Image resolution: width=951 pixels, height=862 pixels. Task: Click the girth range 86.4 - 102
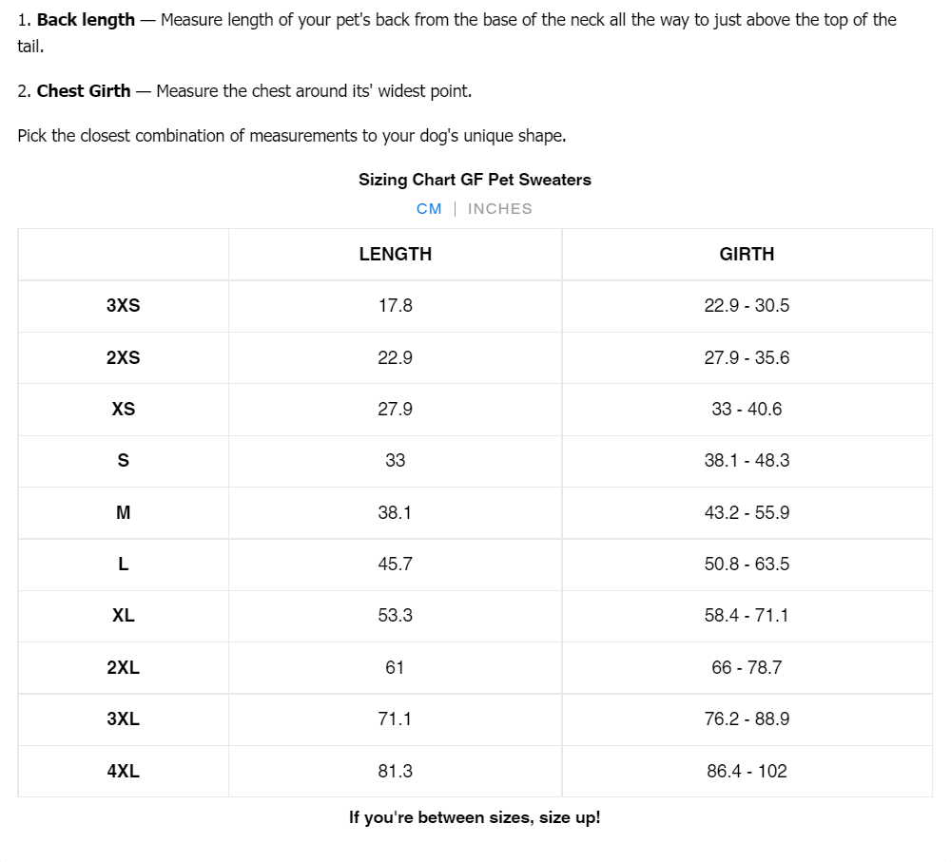[x=747, y=772]
